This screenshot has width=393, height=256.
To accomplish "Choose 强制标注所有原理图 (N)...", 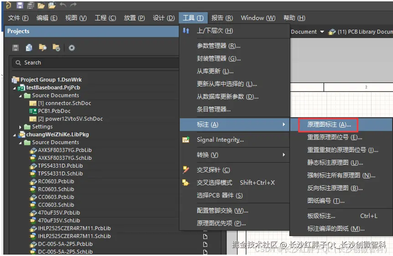I will 341,175.
